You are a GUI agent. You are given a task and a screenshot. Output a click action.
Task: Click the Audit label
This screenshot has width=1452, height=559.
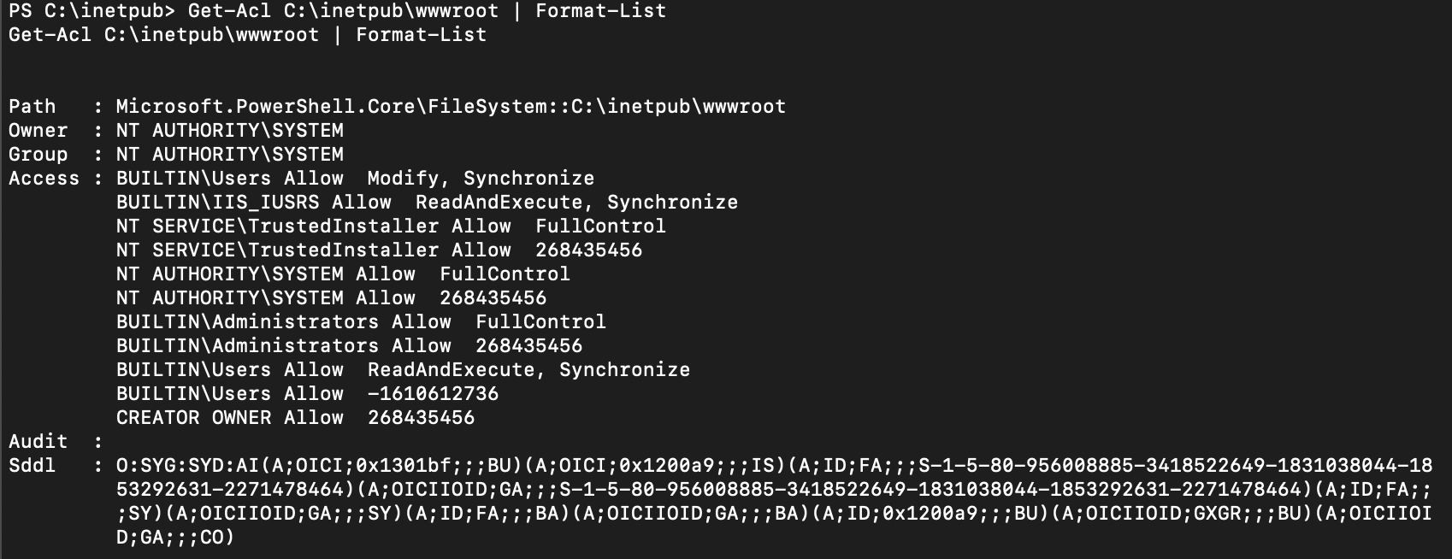tap(38, 442)
